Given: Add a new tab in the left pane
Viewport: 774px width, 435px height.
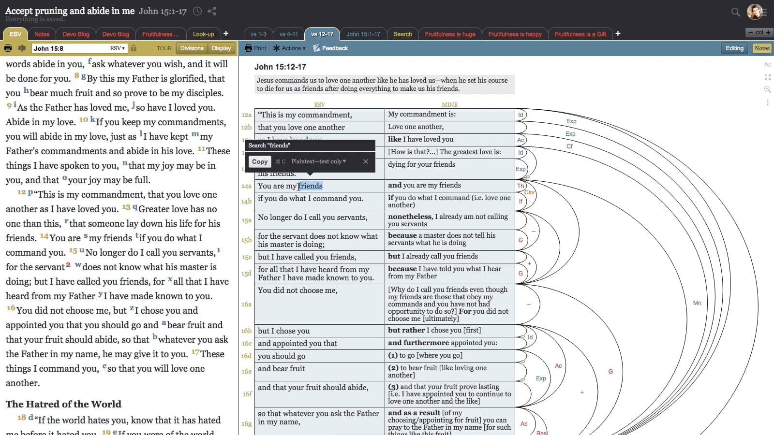Looking at the screenshot, I should pos(225,33).
